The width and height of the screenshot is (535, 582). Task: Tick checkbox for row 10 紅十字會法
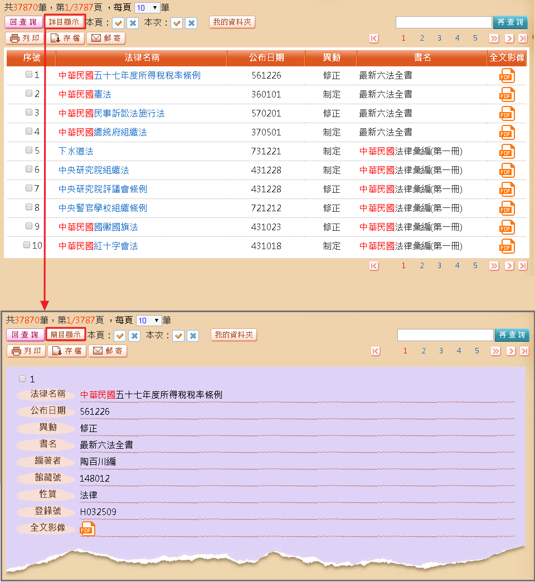pyautogui.click(x=27, y=245)
